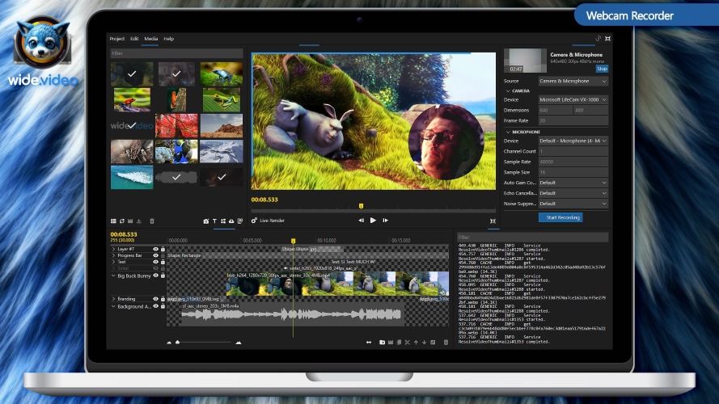Select the blue frog thumbnail

coord(222,74)
